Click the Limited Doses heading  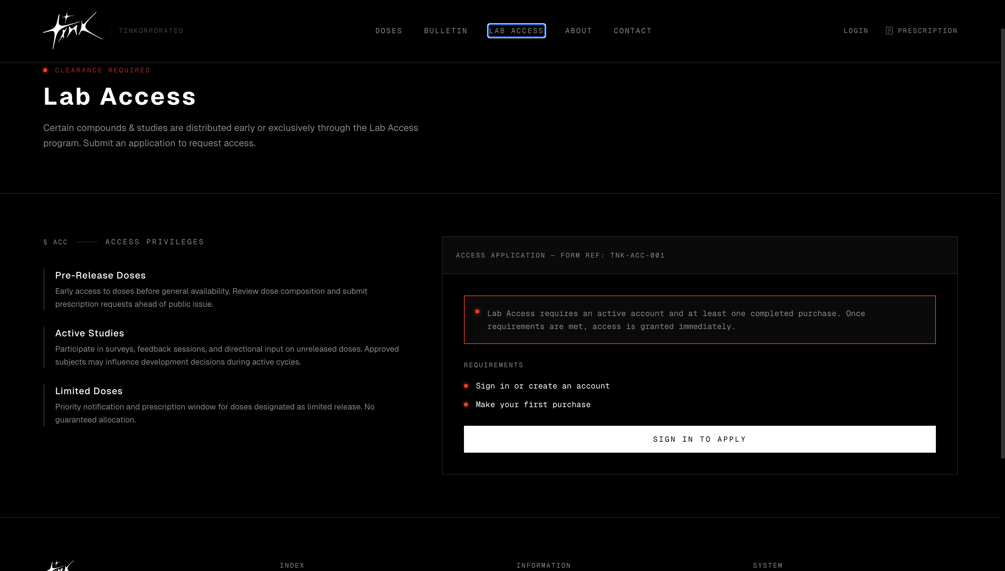(x=89, y=391)
